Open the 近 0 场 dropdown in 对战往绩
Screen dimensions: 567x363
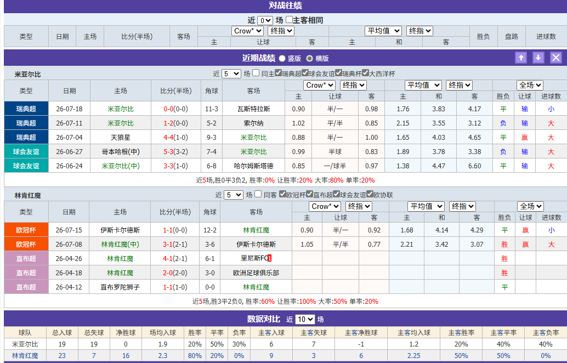[x=265, y=21]
